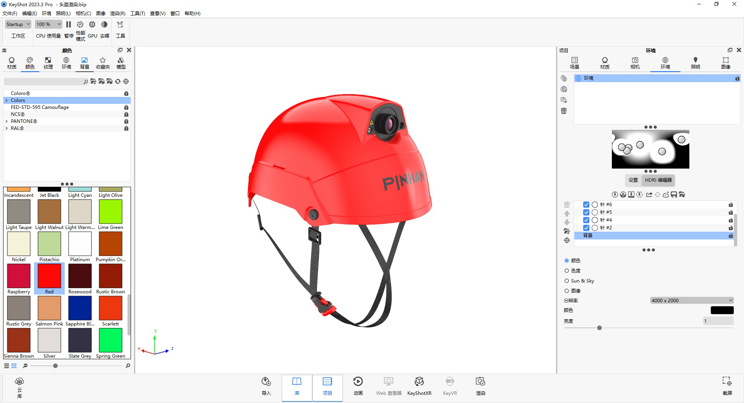Screen dimensions: 744x403
Task: Open Project Scene (场景) tab
Action: (575, 63)
